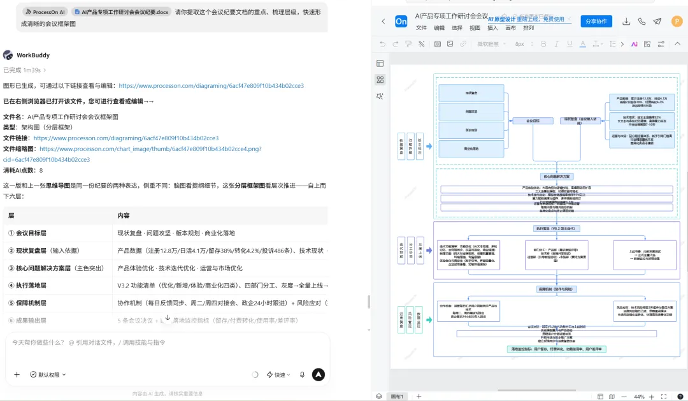Viewport: 688px width, 401px height.
Task: Open the user avatar P
Action: point(677,21)
